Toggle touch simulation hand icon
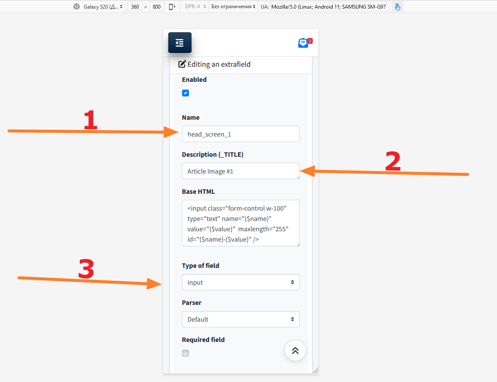The height and width of the screenshot is (382, 497). 397,6
